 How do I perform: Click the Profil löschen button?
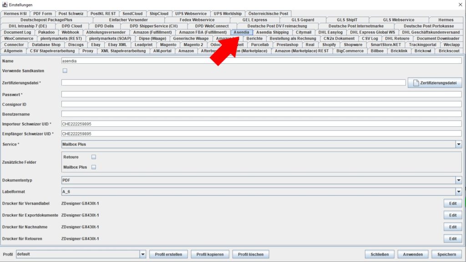[x=251, y=254]
